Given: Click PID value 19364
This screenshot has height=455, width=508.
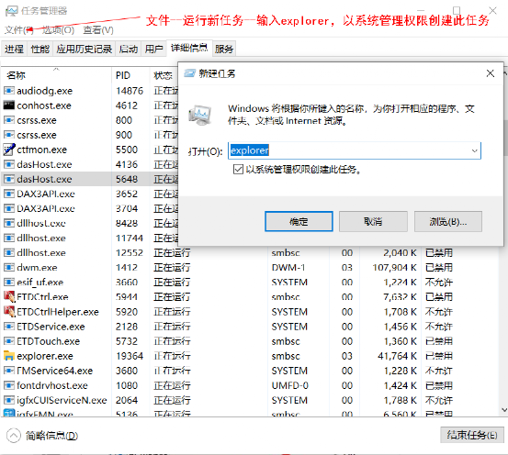Looking at the screenshot, I should [130, 356].
